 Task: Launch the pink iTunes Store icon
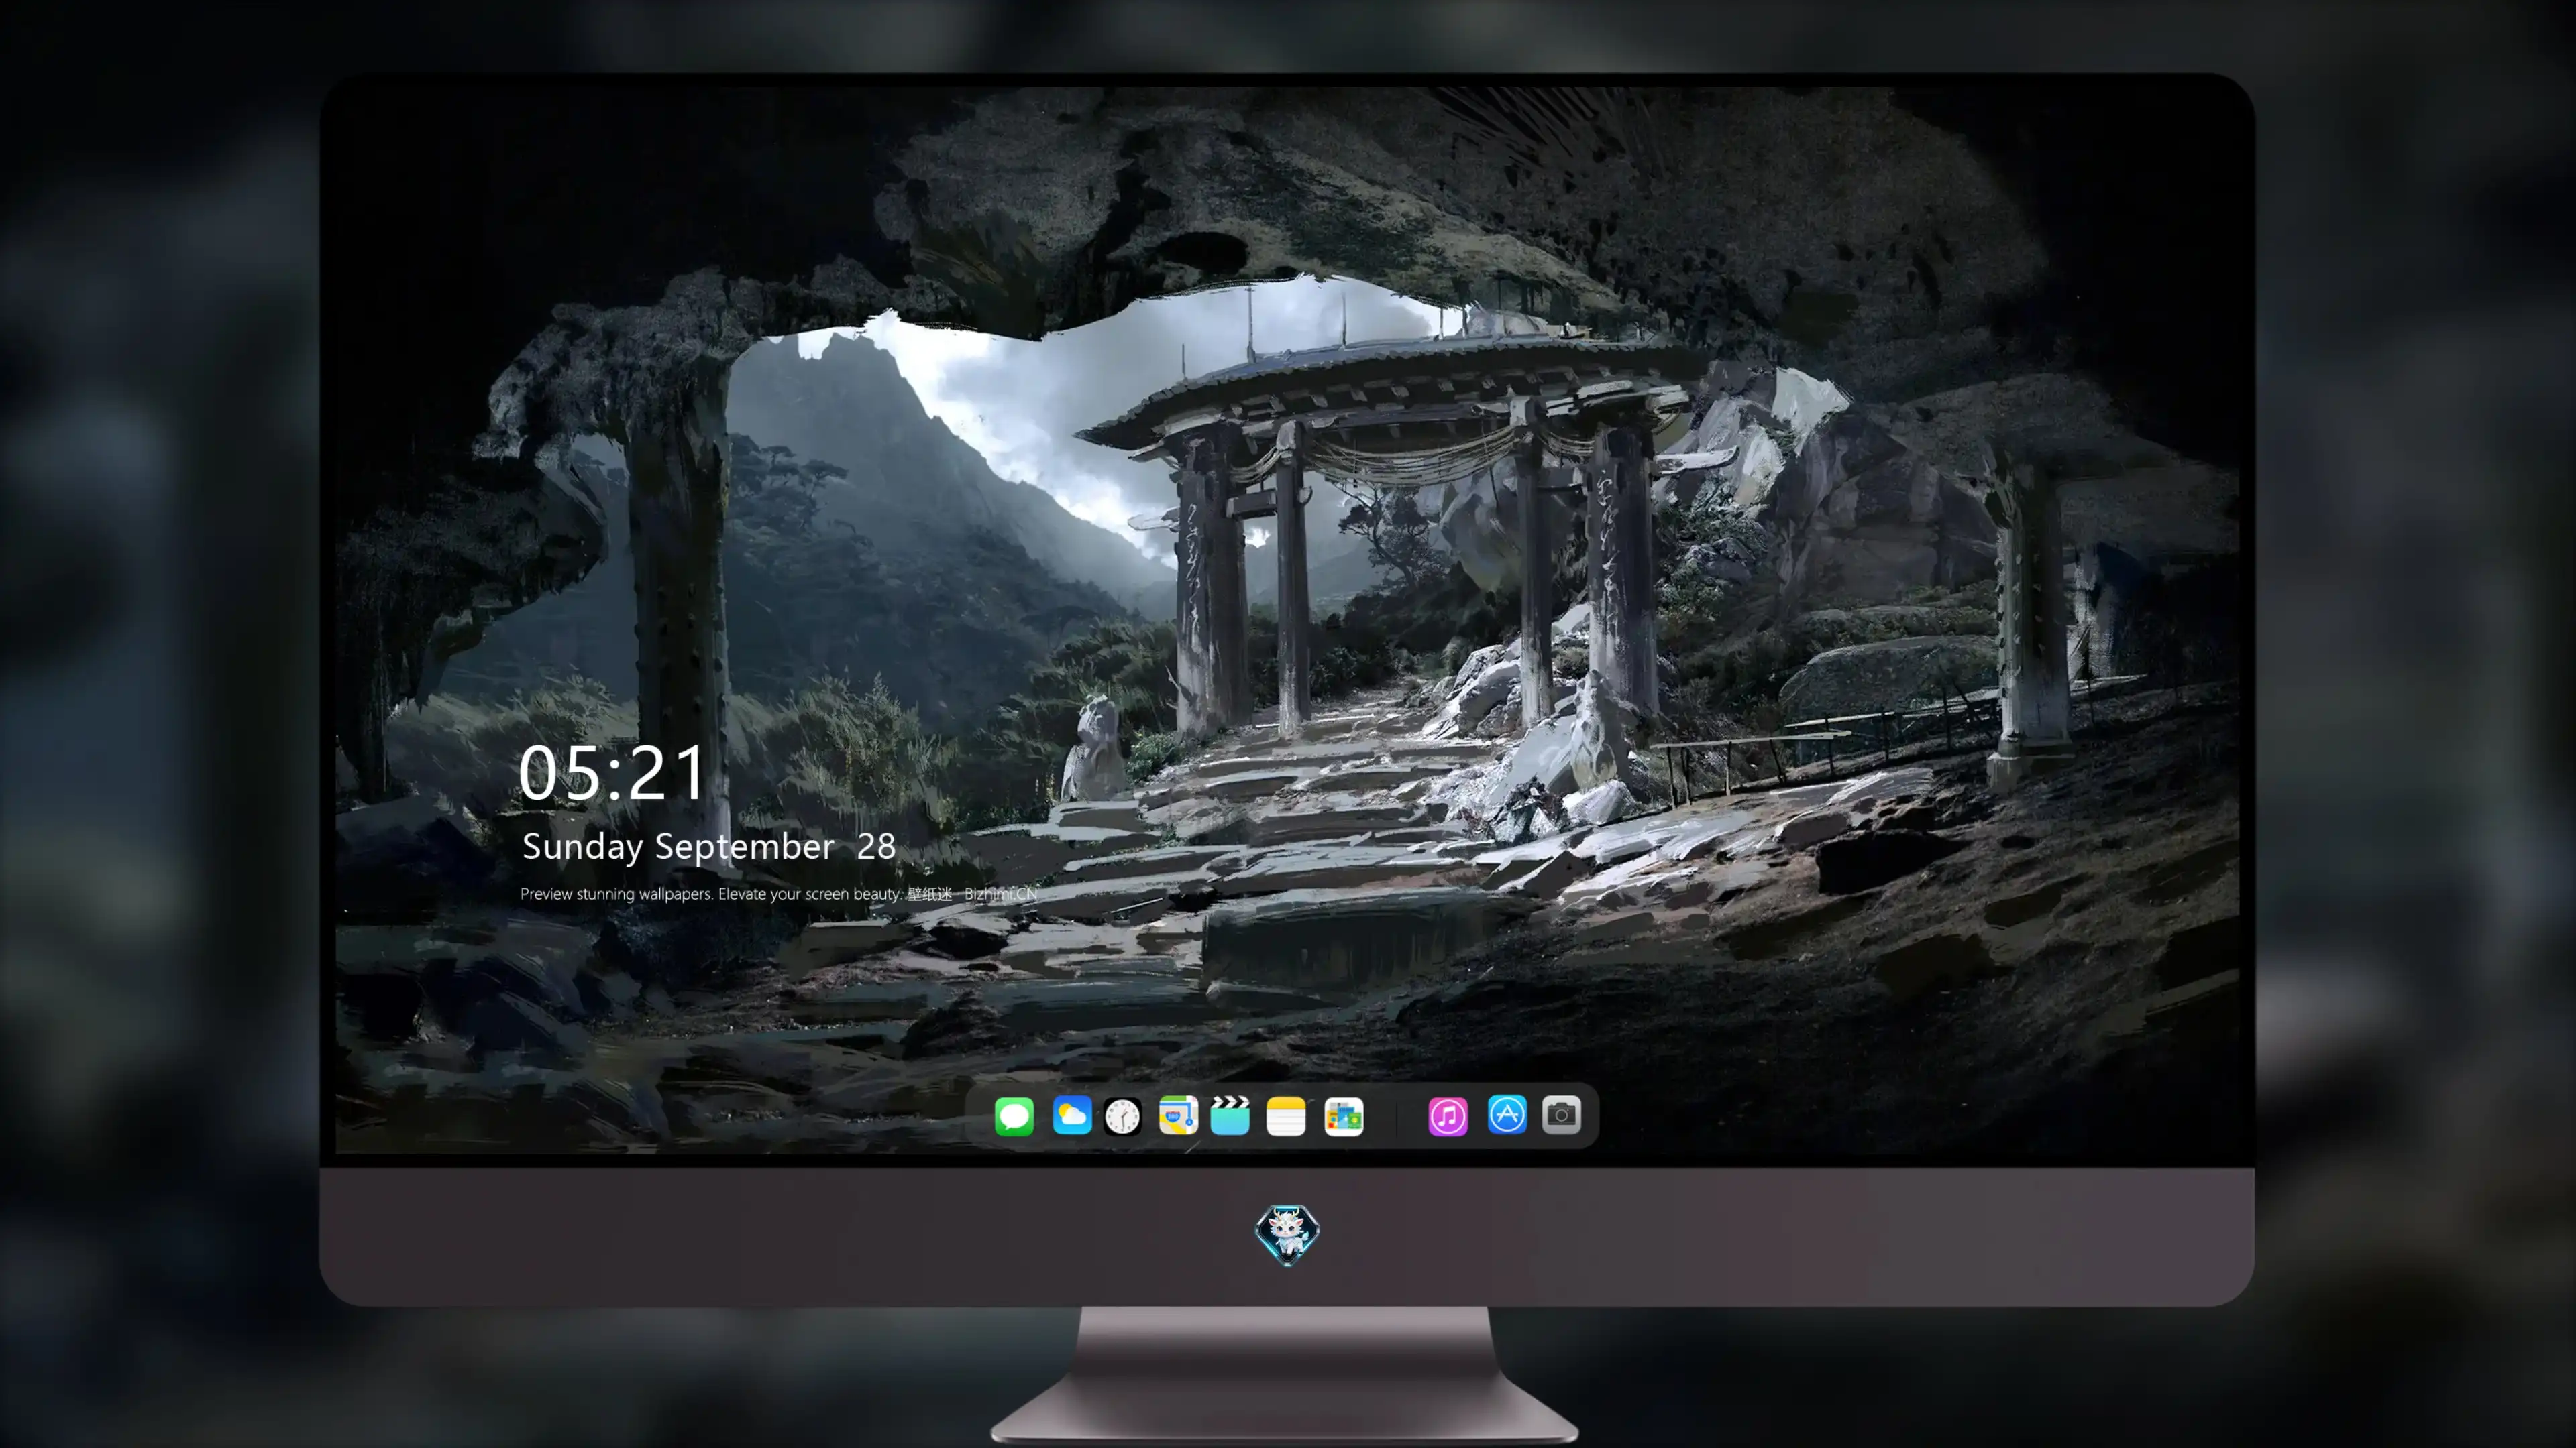click(1448, 1116)
